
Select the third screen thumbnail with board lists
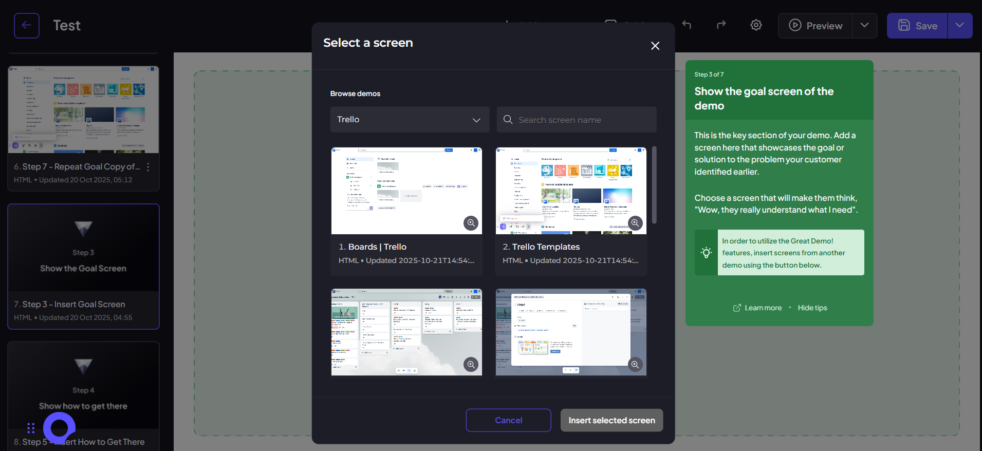[x=406, y=332]
